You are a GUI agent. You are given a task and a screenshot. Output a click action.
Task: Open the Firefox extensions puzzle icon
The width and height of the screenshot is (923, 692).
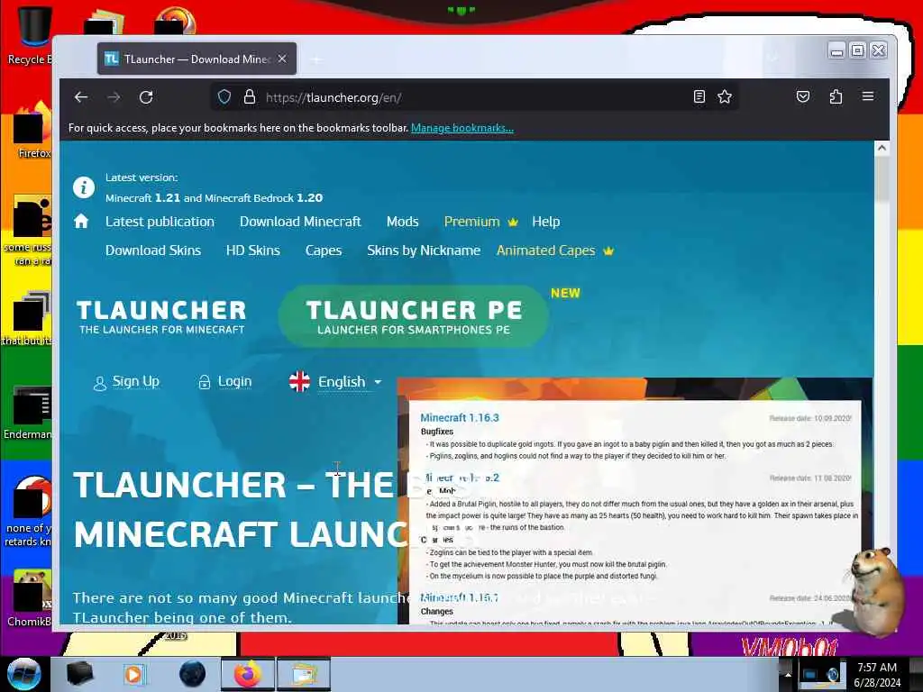pos(836,96)
